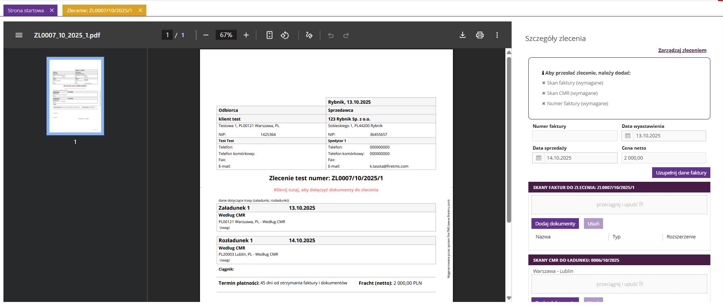Click the Cena netto field
This screenshot has height=305, width=723.
(x=664, y=158)
